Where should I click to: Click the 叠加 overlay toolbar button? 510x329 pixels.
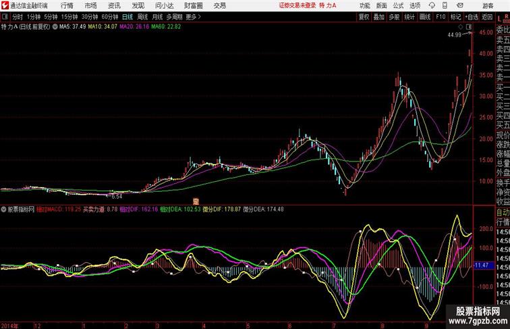tap(379, 17)
